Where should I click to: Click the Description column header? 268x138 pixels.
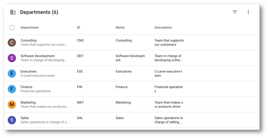(x=163, y=27)
